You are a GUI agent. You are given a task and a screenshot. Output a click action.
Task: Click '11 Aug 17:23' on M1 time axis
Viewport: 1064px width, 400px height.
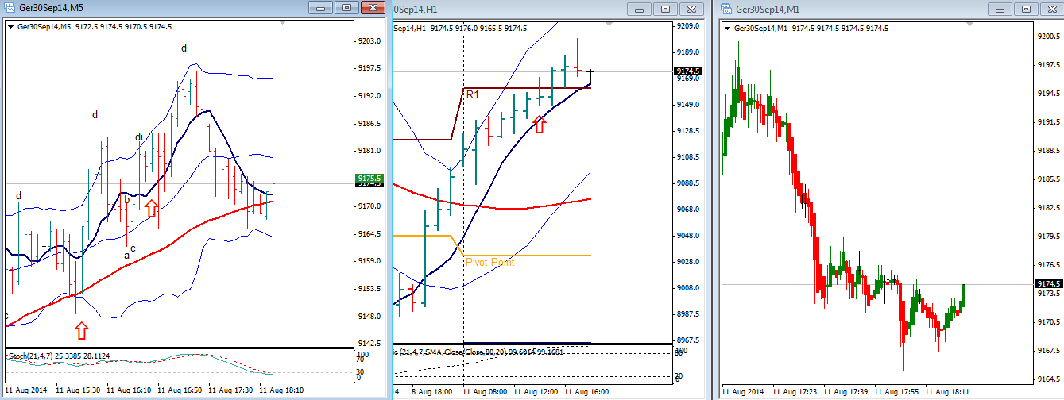coord(796,391)
